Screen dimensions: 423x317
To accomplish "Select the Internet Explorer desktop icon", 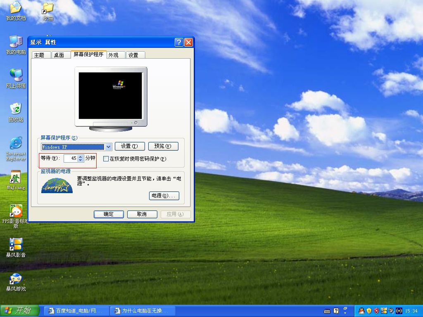I will tap(16, 149).
